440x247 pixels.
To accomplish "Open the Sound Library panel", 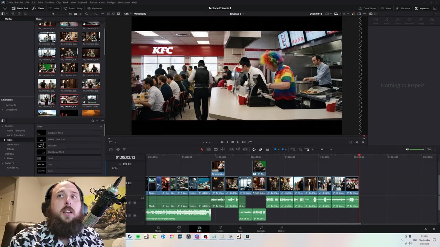I will 73,8.
